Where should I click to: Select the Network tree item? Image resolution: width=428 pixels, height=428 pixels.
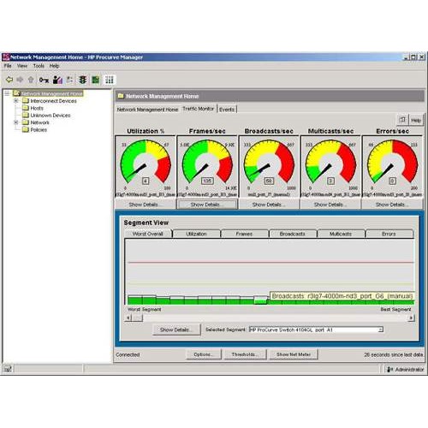point(39,122)
